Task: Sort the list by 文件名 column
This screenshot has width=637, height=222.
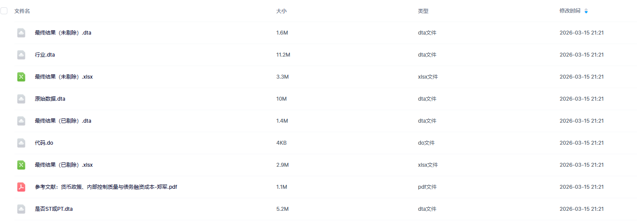Action: pos(22,11)
